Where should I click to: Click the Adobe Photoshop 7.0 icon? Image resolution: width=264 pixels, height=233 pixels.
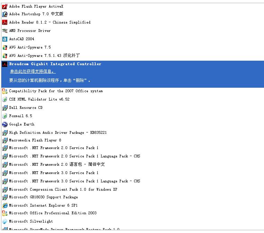pyautogui.click(x=5, y=14)
